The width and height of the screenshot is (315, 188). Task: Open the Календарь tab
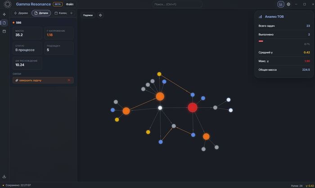[61, 13]
